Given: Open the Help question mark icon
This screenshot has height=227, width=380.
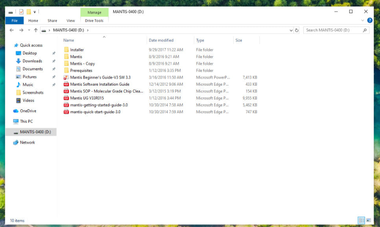Looking at the screenshot, I should [x=370, y=20].
